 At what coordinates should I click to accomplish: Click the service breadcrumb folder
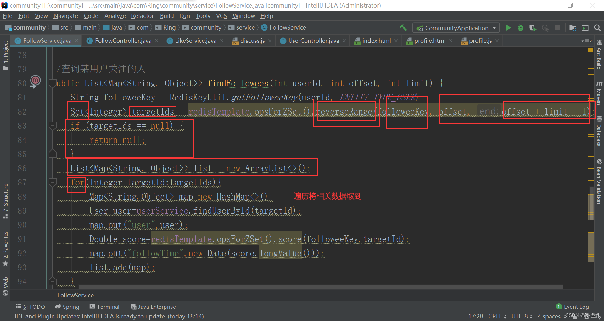[242, 28]
